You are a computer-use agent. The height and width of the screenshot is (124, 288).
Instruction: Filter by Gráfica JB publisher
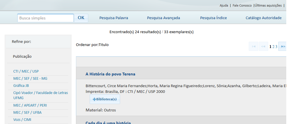click(x=21, y=85)
